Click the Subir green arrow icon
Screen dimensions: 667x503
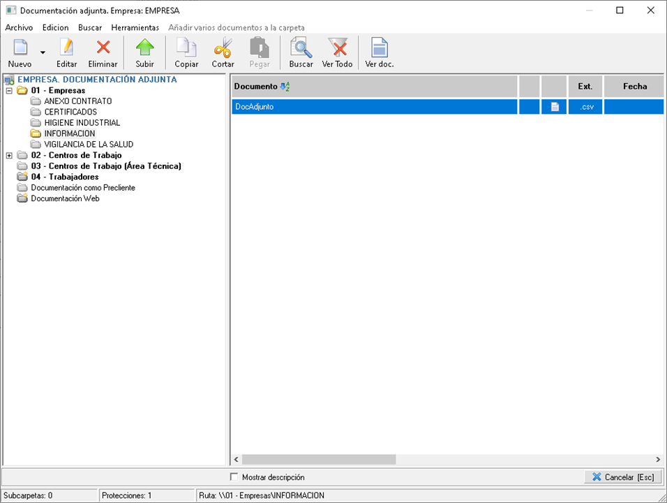coord(144,48)
